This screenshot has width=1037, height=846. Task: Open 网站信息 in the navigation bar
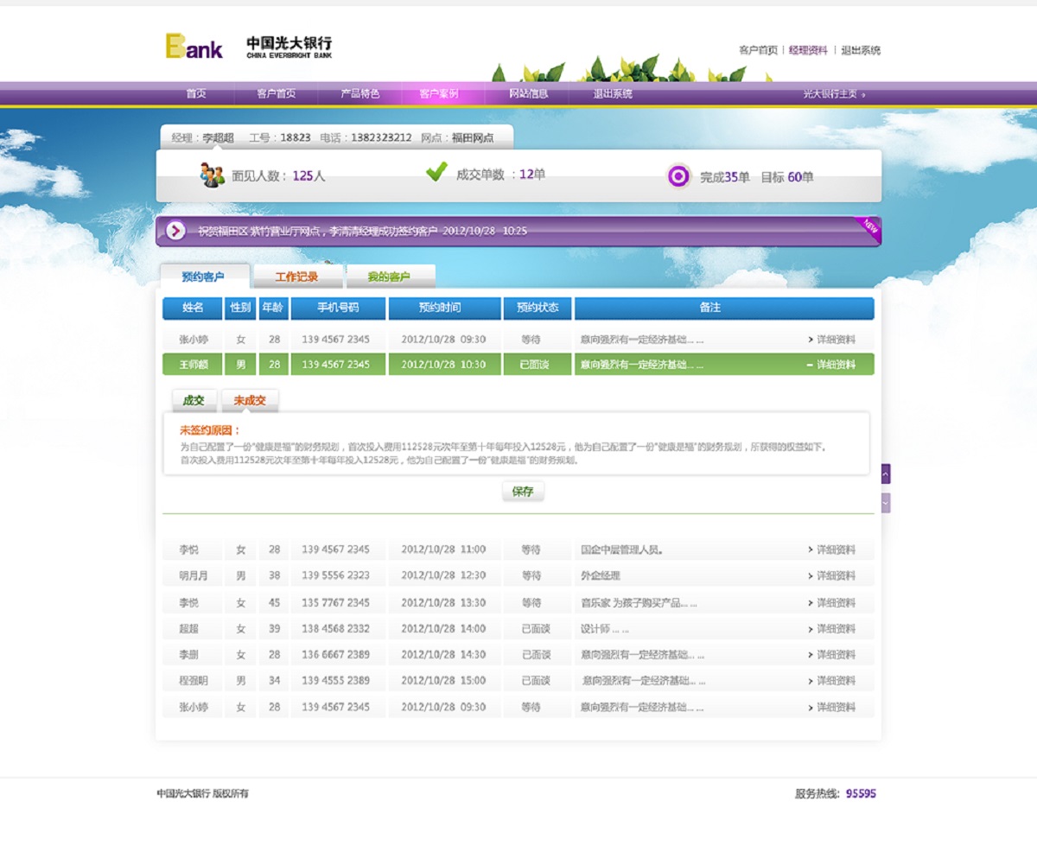(528, 93)
